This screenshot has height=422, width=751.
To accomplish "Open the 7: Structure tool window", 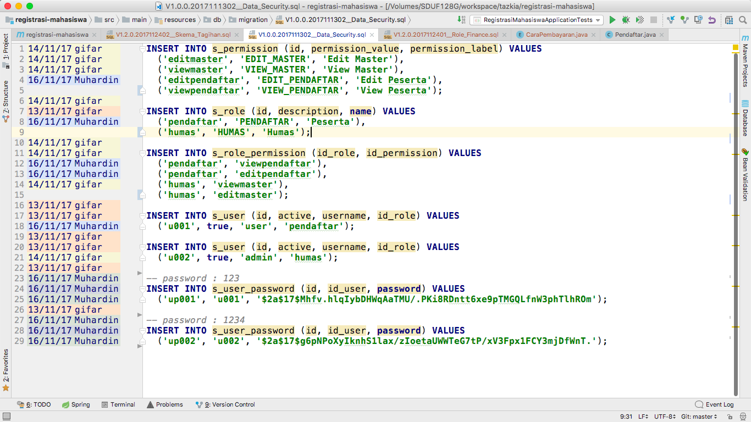I will click(x=5, y=101).
